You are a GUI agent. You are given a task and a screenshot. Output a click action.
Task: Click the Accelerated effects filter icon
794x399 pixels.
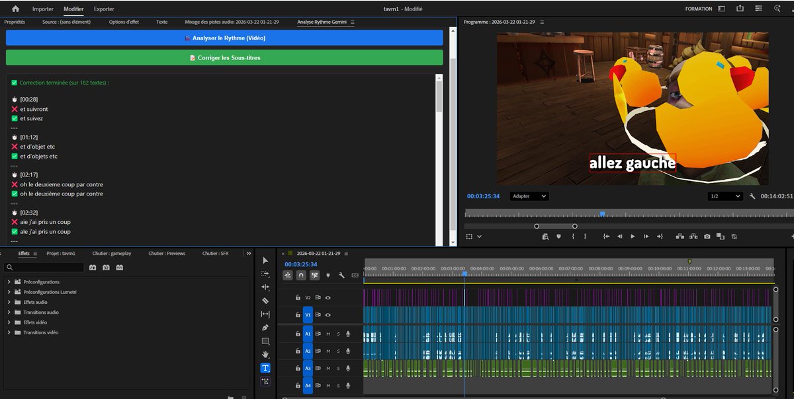pos(93,268)
